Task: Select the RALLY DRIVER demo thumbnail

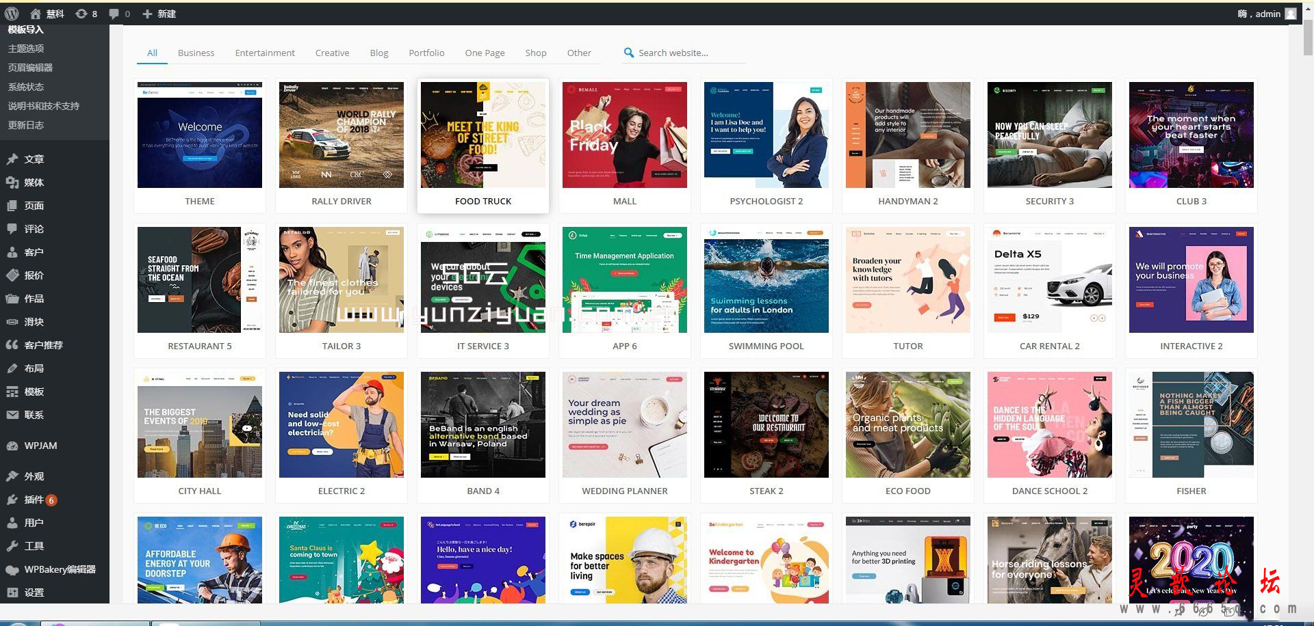Action: [x=342, y=135]
